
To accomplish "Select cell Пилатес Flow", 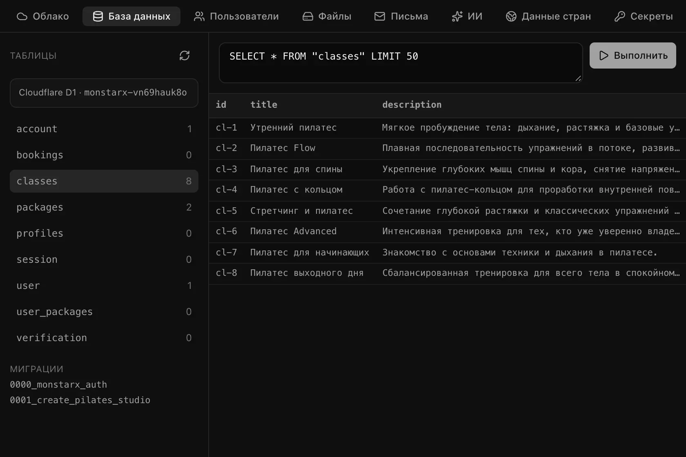I will coord(283,148).
